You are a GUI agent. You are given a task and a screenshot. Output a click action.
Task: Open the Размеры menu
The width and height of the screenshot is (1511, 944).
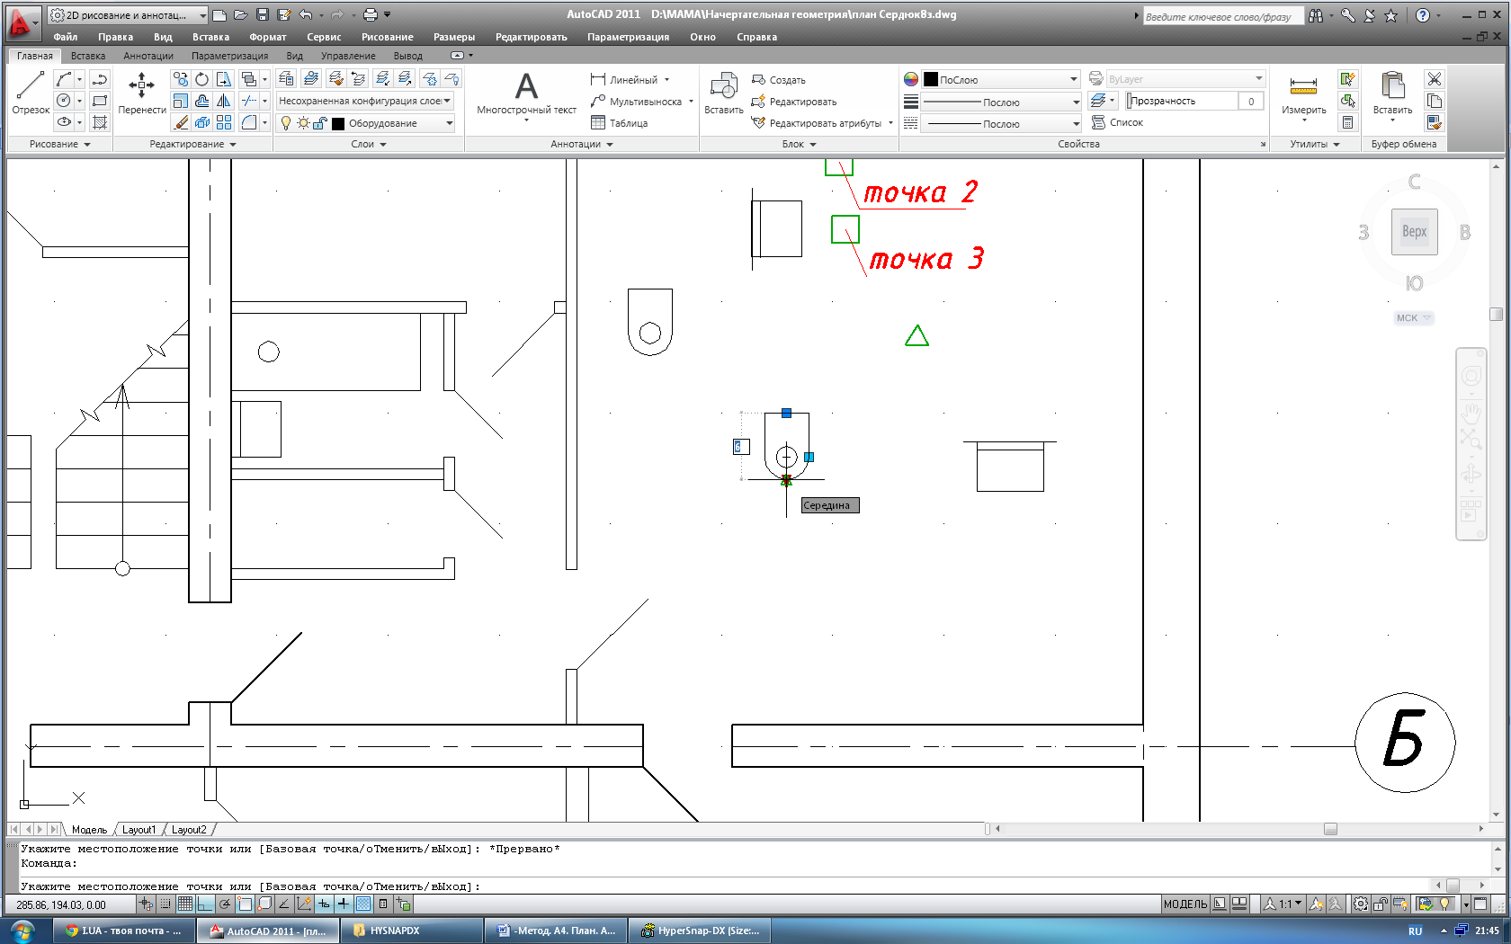tap(453, 37)
